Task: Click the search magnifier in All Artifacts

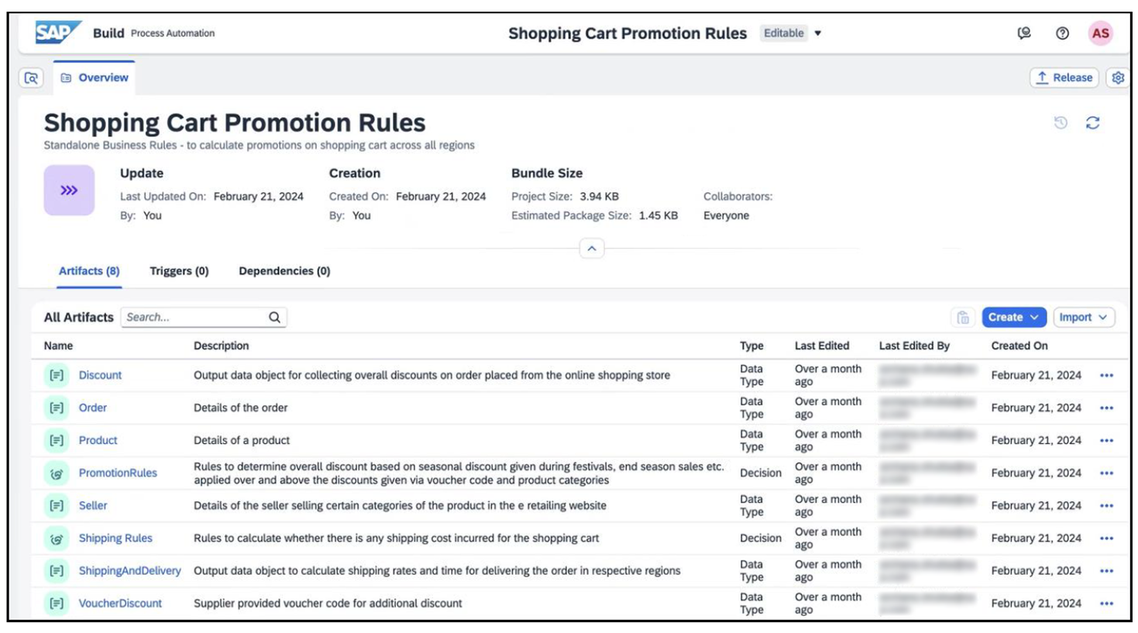Action: pos(274,317)
